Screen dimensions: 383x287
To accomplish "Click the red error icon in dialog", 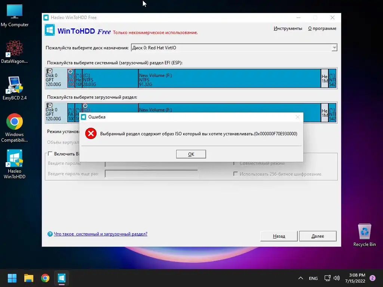I will 91,133.
